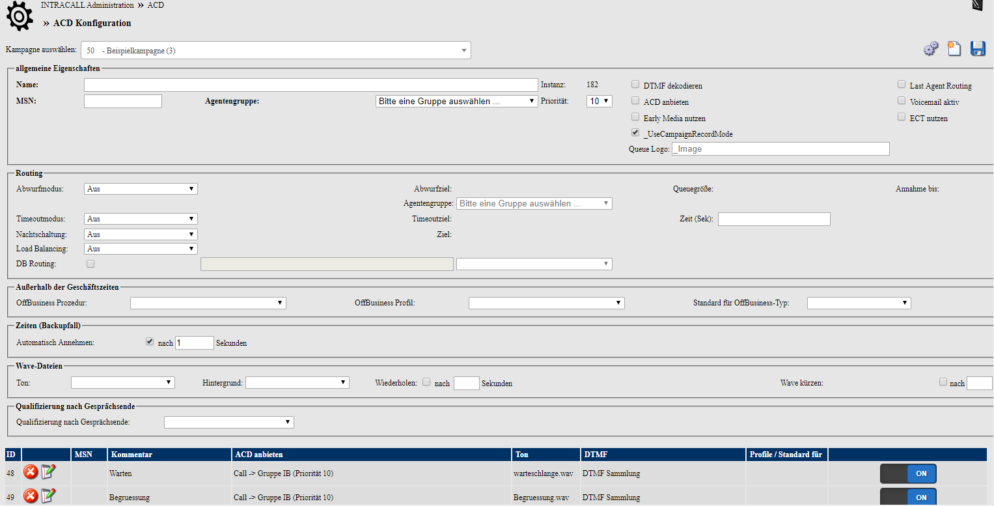This screenshot has width=994, height=506.
Task: Switch off the ON toggle for Warten row
Action: [908, 473]
